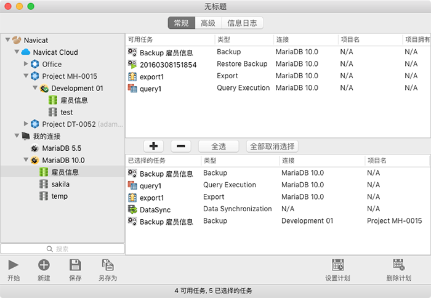The height and width of the screenshot is (298, 431).
Task: Click the test database icon
Action: pyautogui.click(x=53, y=112)
